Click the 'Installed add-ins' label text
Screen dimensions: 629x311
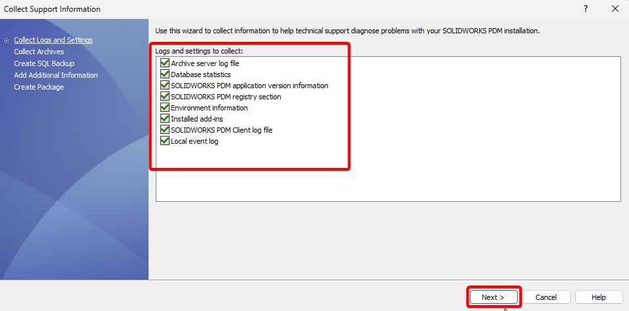click(x=197, y=119)
